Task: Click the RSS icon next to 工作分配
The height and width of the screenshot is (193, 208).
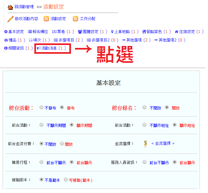Action: click(75, 19)
